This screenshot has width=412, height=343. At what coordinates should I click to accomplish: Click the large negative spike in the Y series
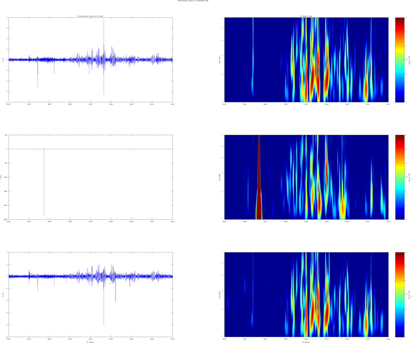pos(44,182)
